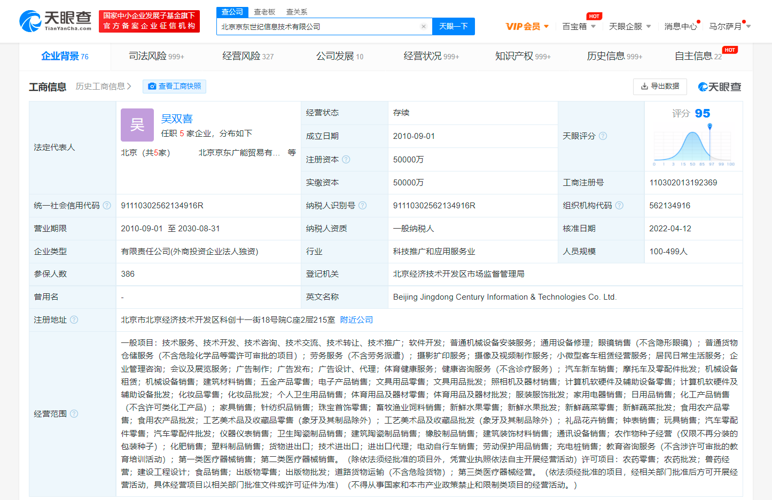772x500 pixels.
Task: Click help icon beside 经营范围
Action: coord(74,413)
